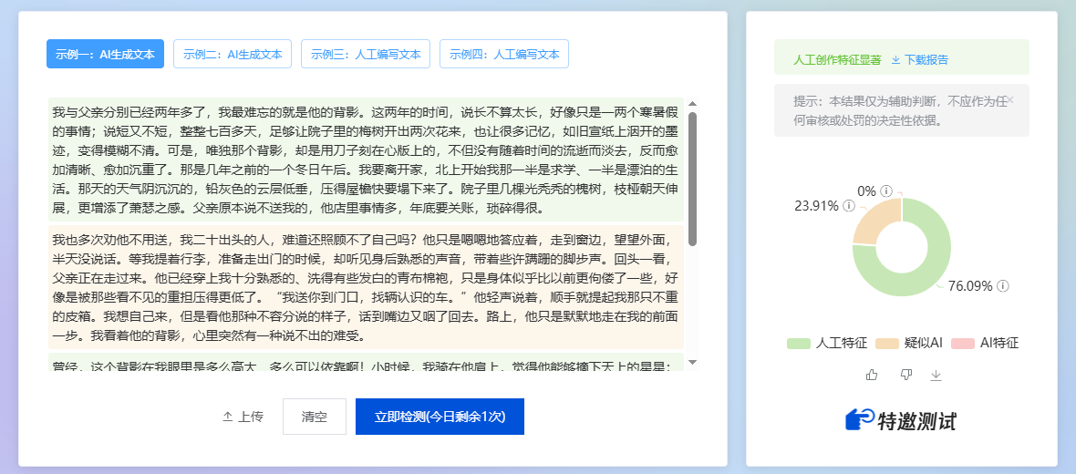The height and width of the screenshot is (474, 1076).
Task: Click the 特邀测试 logo
Action: pos(901,420)
